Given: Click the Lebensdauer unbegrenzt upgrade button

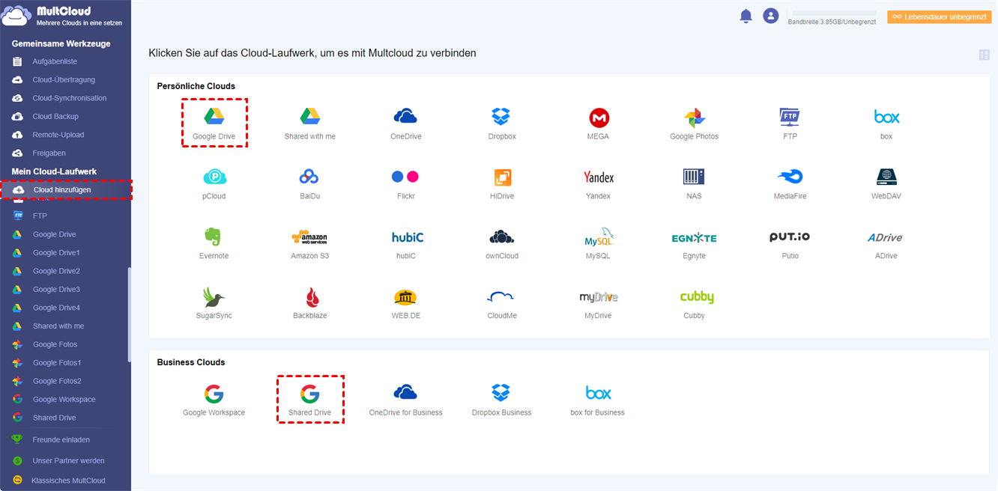Looking at the screenshot, I should (940, 16).
